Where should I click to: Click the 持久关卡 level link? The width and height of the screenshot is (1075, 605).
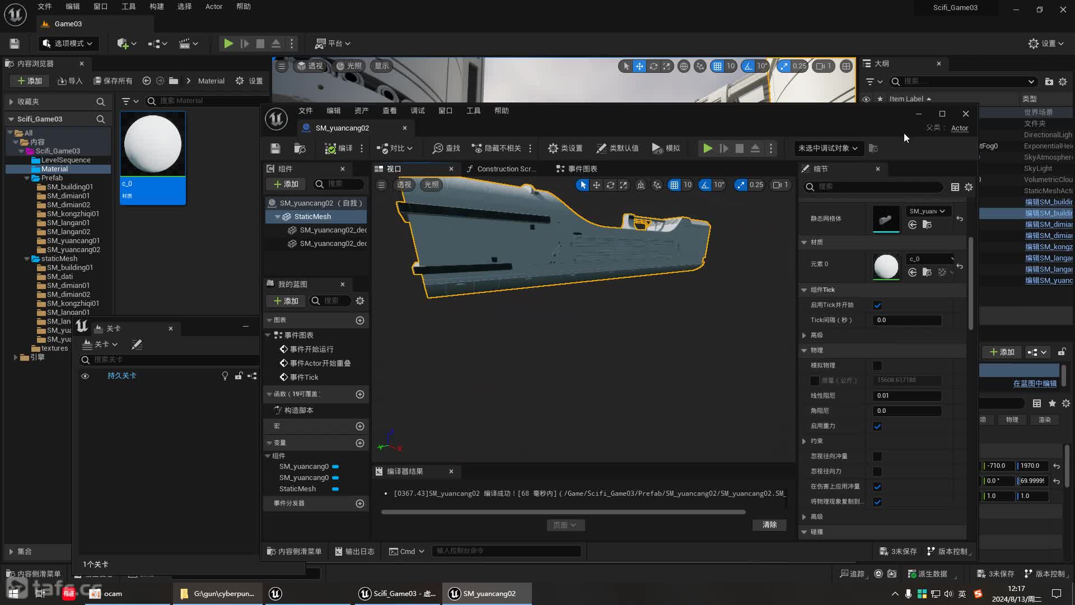tap(121, 376)
